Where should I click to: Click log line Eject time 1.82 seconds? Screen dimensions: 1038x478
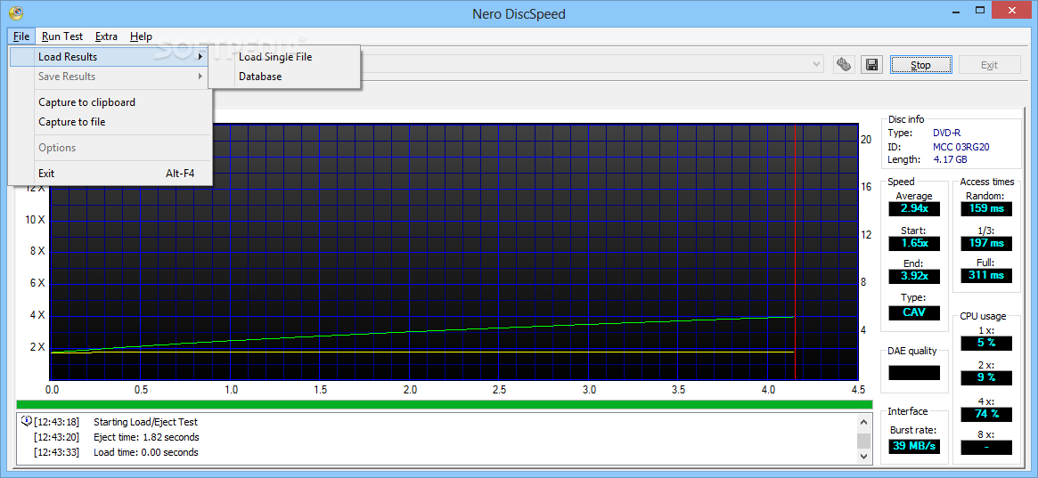146,437
